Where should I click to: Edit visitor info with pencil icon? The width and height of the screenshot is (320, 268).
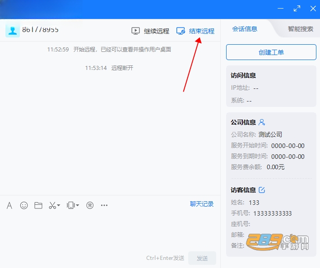(x=262, y=190)
